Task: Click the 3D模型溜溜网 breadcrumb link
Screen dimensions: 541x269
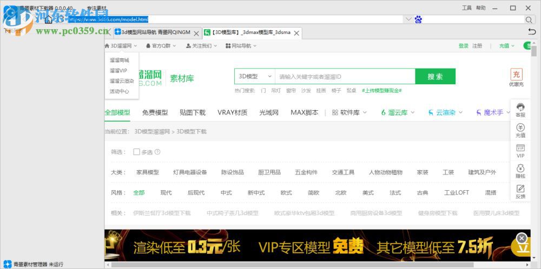Action: [152, 132]
